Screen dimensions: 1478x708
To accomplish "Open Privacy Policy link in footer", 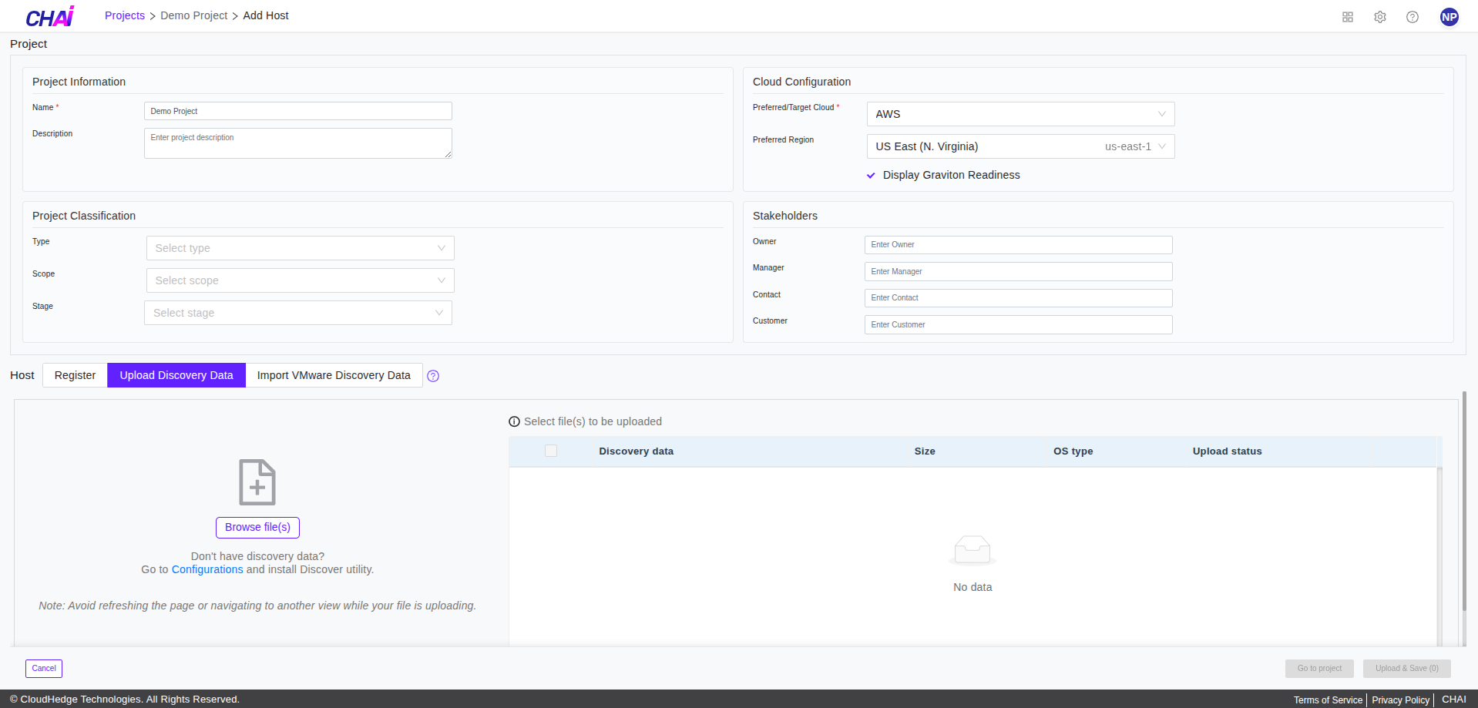I will (x=1400, y=700).
